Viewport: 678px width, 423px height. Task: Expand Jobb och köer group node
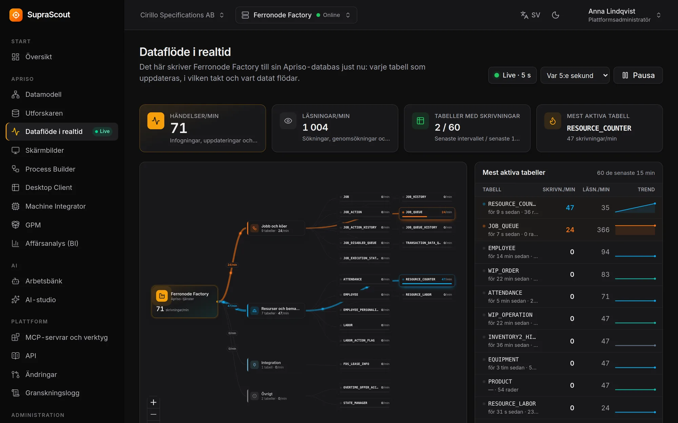(x=276, y=228)
